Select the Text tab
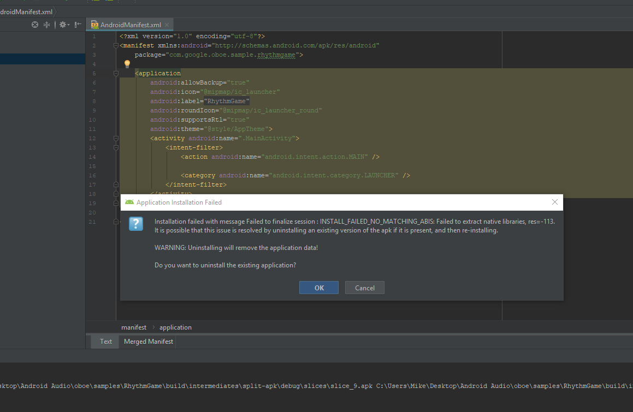The height and width of the screenshot is (412, 633). [x=105, y=341]
